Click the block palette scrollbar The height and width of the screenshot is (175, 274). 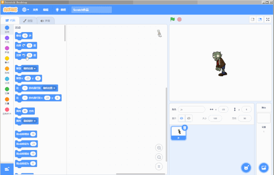(65, 33)
